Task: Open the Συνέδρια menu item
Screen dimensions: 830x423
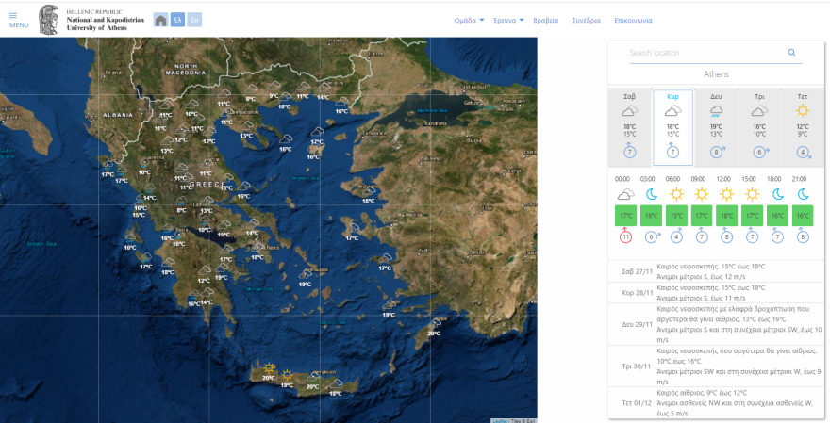Action: [x=586, y=20]
